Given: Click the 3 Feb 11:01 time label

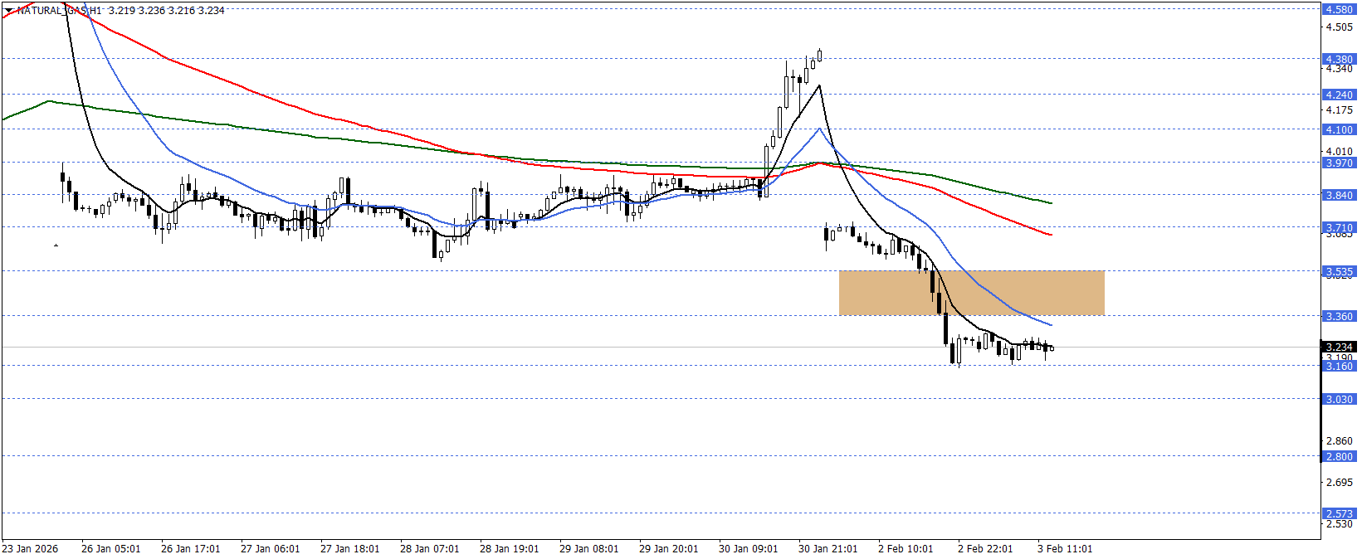Looking at the screenshot, I should pos(1065,549).
